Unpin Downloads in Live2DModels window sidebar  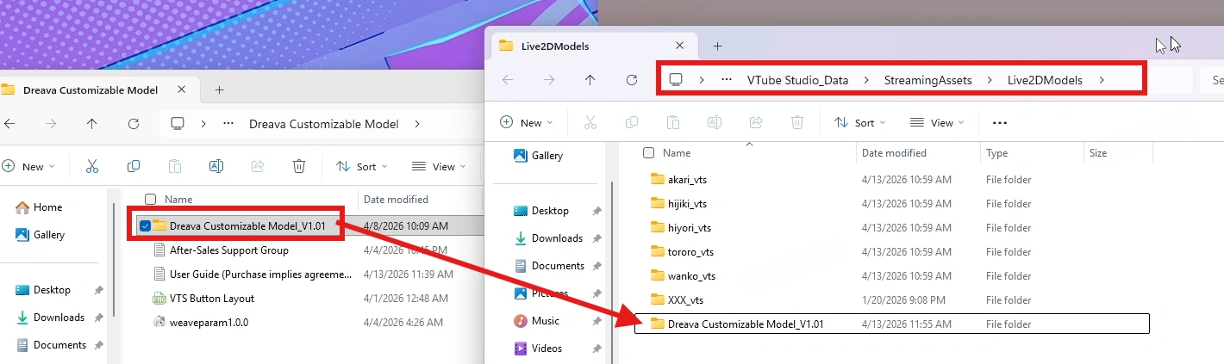[596, 238]
